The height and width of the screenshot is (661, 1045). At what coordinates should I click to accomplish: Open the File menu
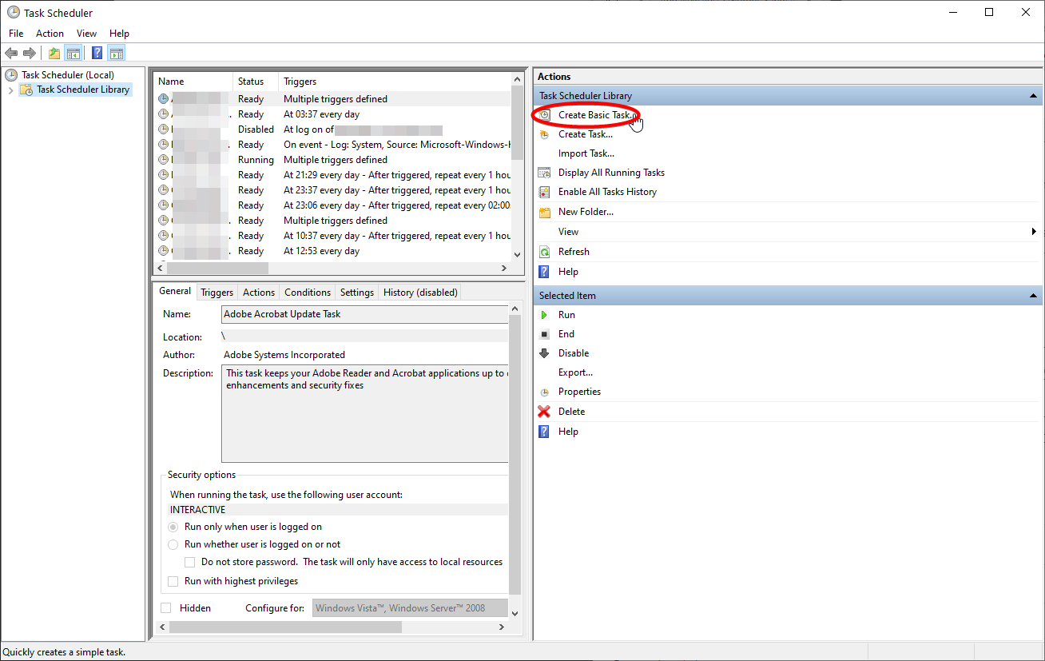tap(16, 34)
